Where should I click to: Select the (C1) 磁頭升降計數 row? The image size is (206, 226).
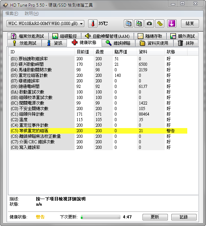[x=99, y=114]
